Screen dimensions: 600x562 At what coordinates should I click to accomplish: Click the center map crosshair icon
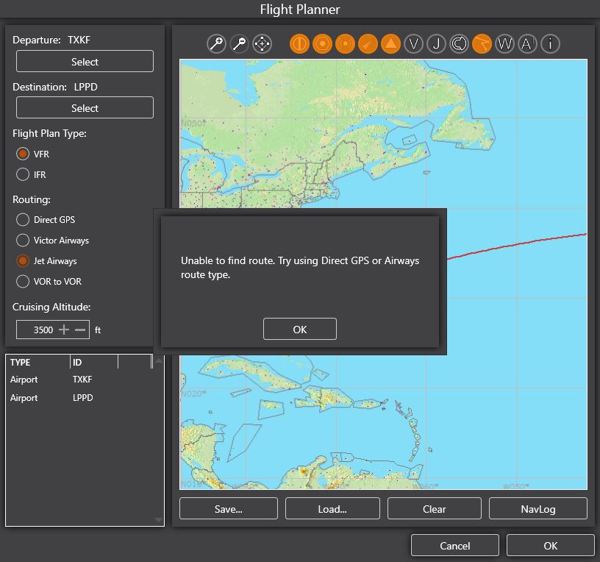click(262, 43)
